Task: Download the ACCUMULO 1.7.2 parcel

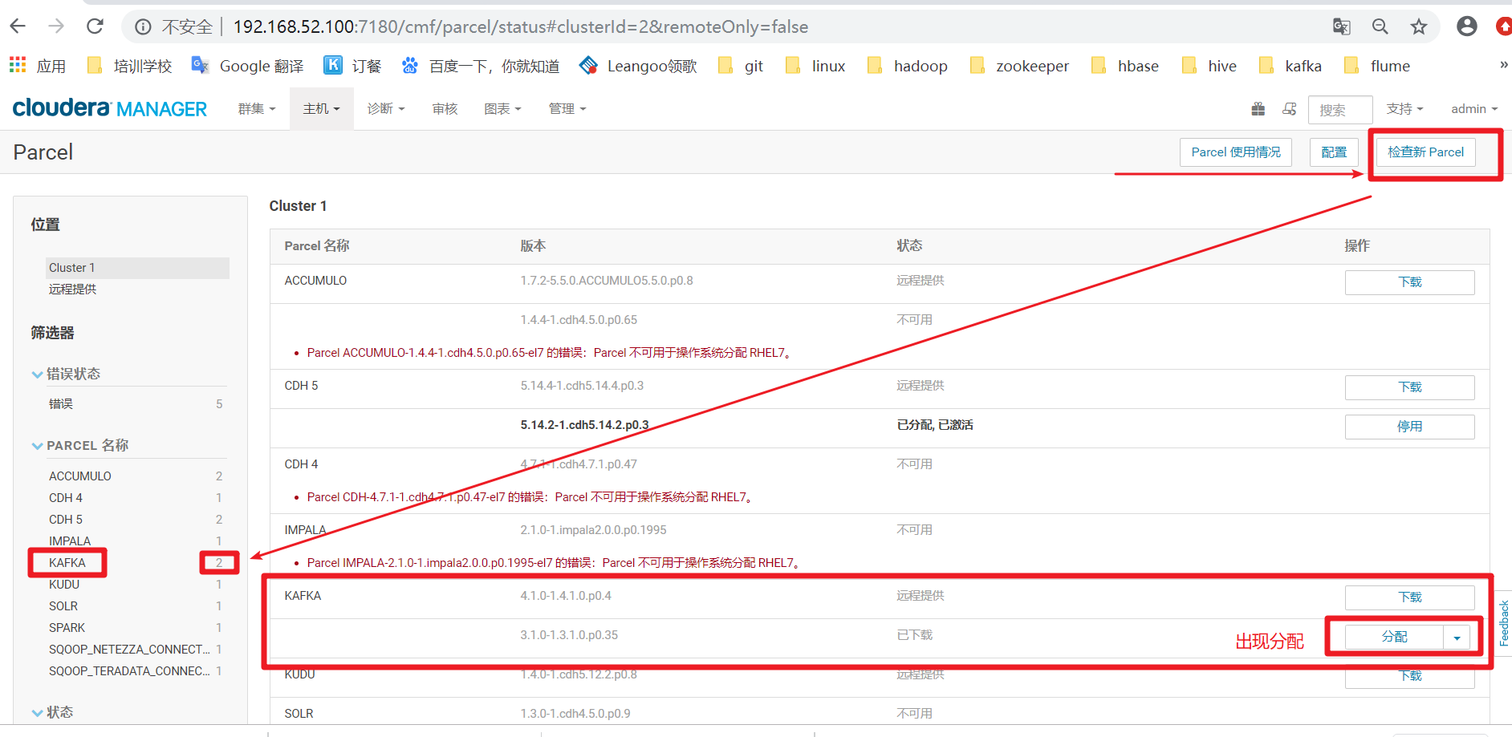Action: [x=1410, y=282]
